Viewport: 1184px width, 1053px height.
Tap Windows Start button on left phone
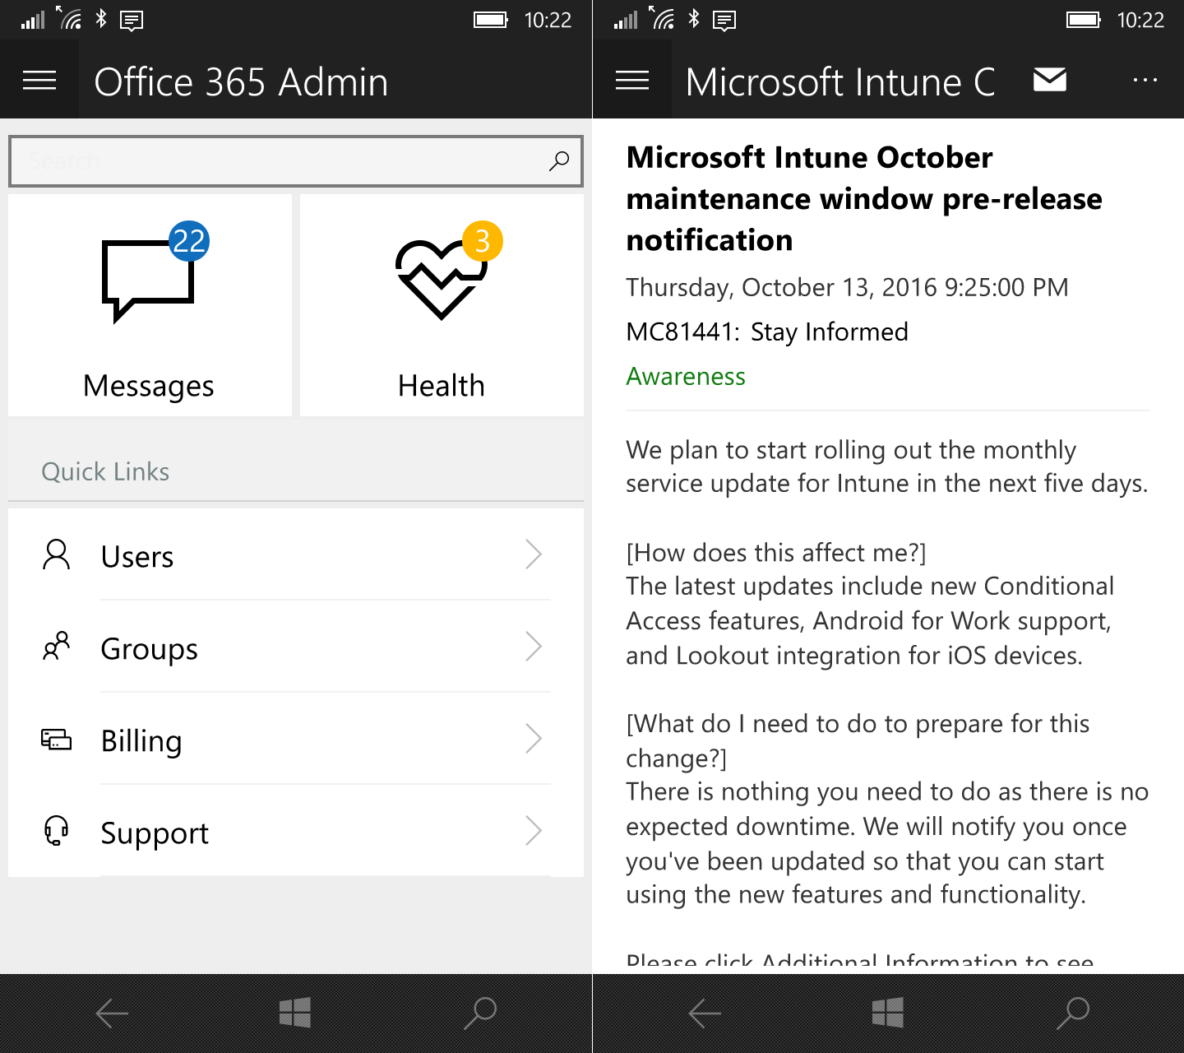tap(295, 1013)
